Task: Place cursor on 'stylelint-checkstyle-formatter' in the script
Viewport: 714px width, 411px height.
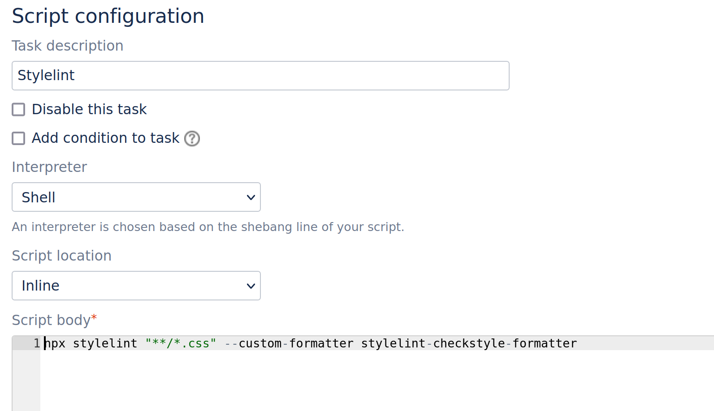Action: coord(469,343)
